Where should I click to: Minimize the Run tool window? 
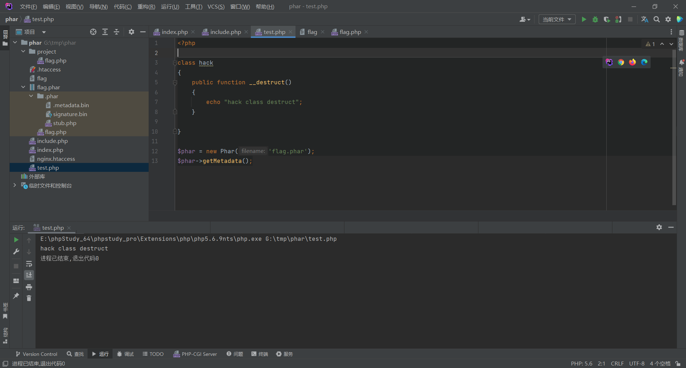point(671,227)
